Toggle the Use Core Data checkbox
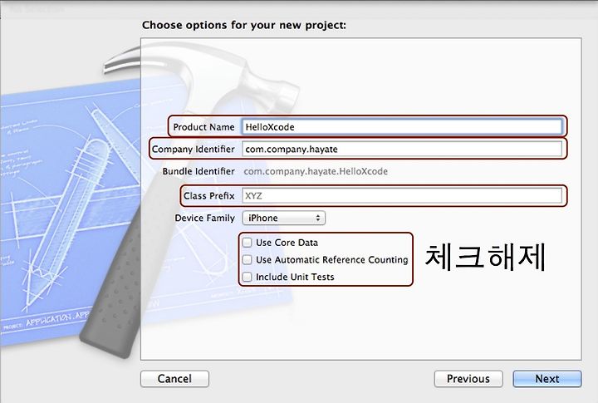 click(x=248, y=243)
